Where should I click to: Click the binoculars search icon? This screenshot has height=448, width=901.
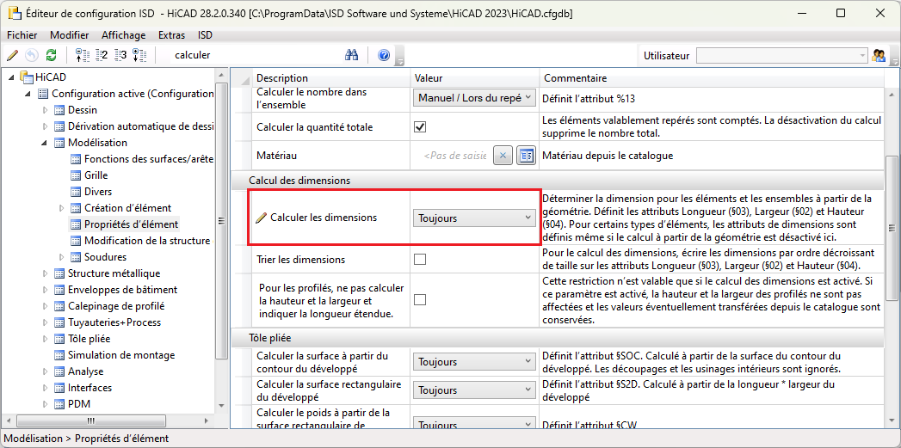351,55
